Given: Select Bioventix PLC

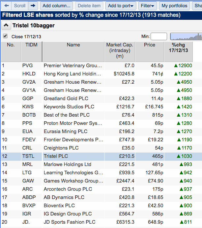Looking at the screenshot, I should click(x=59, y=206).
